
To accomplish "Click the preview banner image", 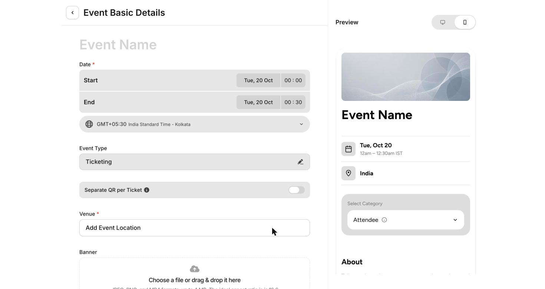I will tap(406, 77).
